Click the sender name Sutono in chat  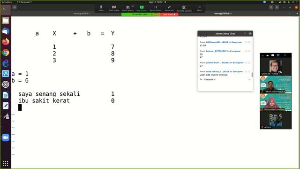216,51
